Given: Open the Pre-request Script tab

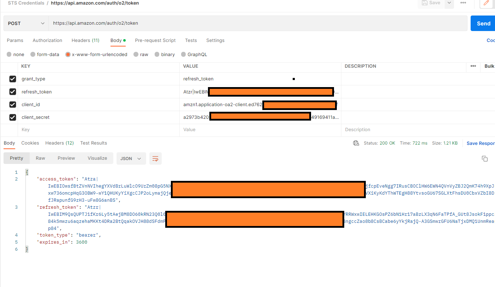Looking at the screenshot, I should [155, 41].
